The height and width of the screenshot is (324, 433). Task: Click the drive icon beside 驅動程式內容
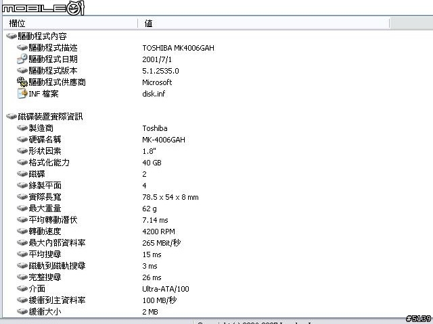[x=12, y=36]
